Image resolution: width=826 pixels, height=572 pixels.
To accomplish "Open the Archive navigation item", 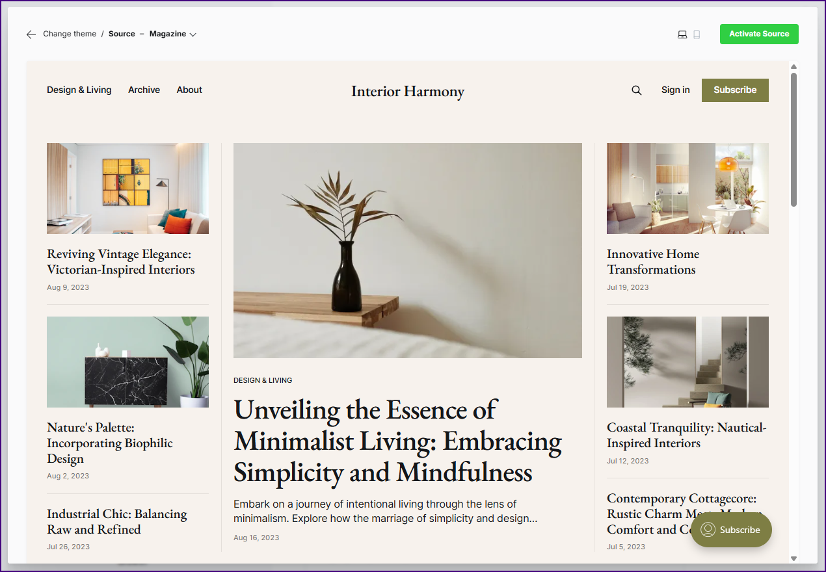I will 144,90.
